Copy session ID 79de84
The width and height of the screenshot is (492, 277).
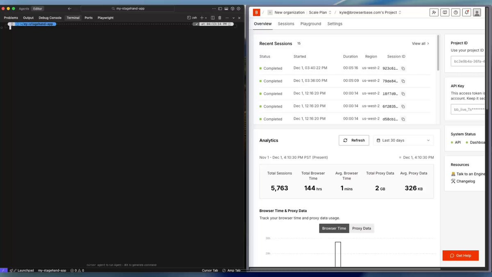(403, 81)
